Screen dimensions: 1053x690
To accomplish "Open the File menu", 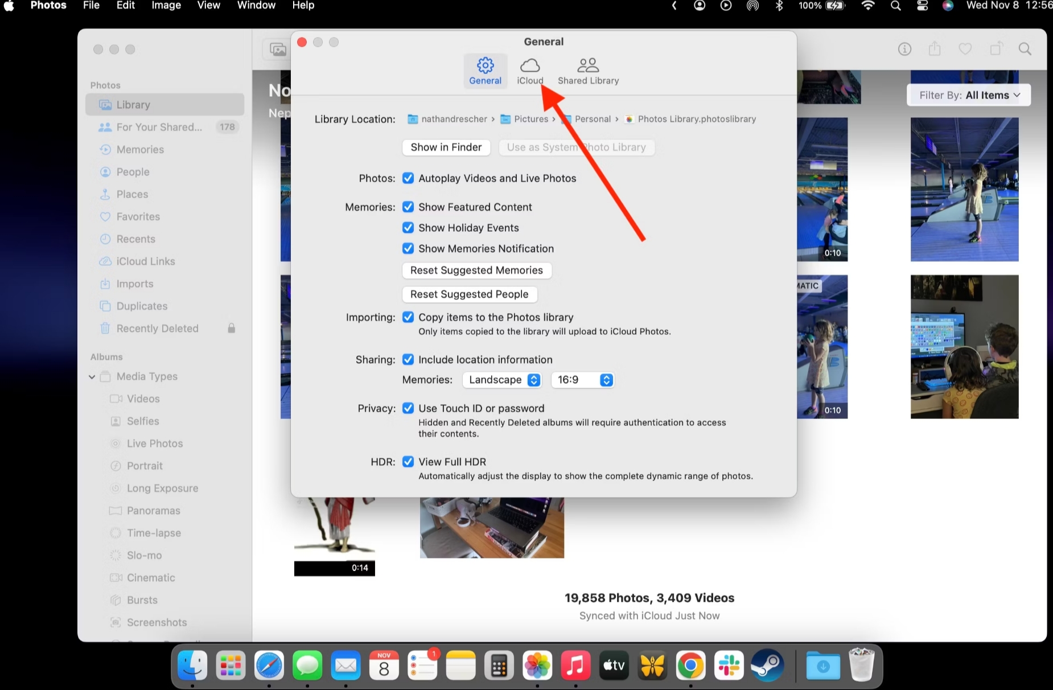I will click(x=91, y=6).
